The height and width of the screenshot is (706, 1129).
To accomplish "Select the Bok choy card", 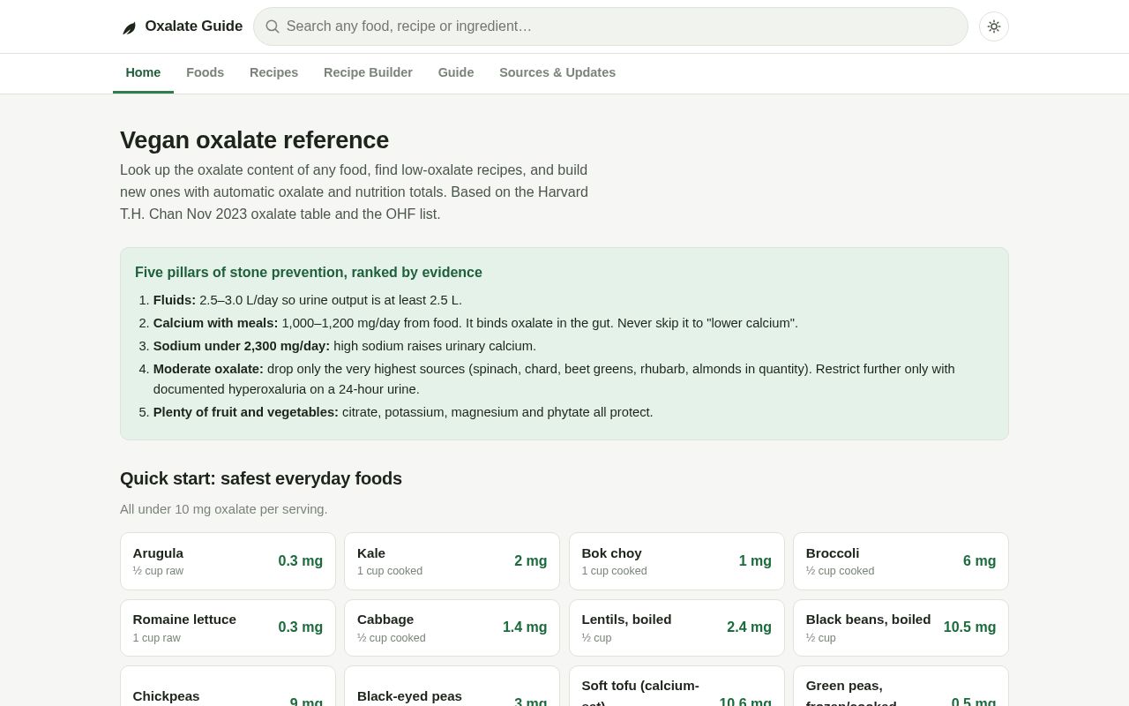I will click(x=677, y=561).
